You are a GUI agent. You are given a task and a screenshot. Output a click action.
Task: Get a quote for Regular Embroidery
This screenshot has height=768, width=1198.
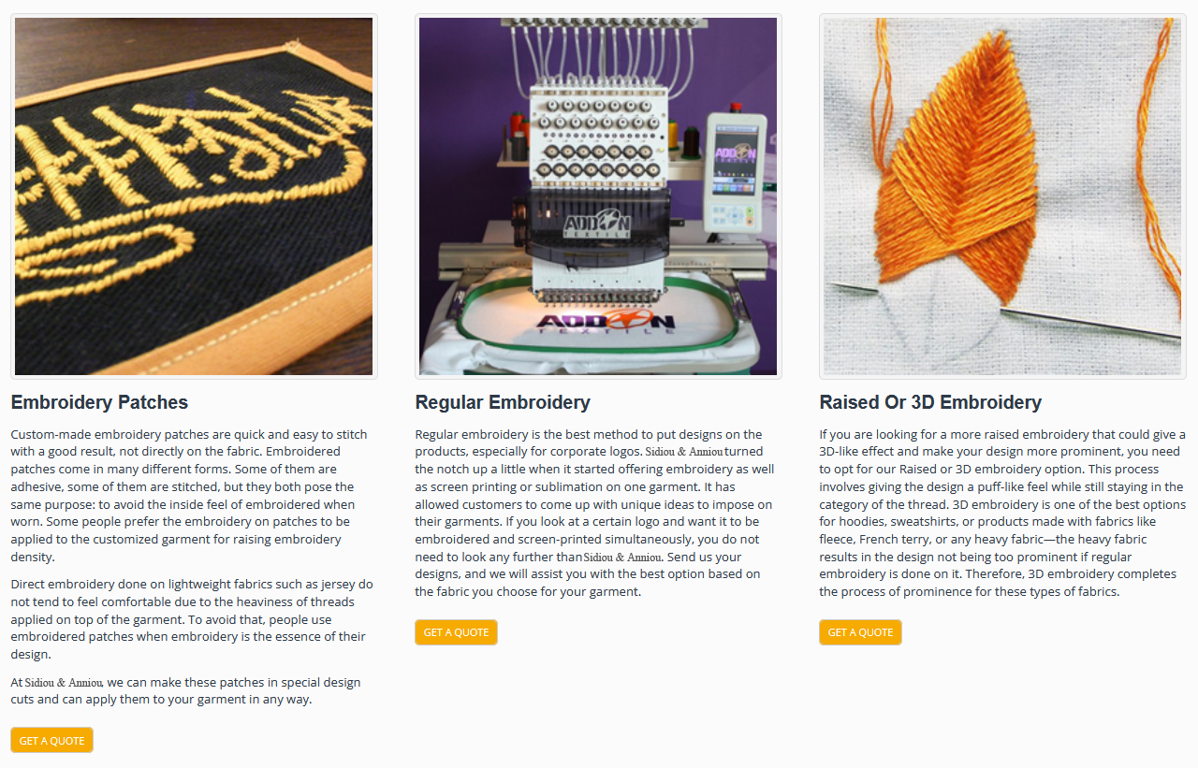(457, 632)
